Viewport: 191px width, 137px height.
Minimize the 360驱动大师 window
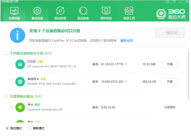tap(181, 2)
